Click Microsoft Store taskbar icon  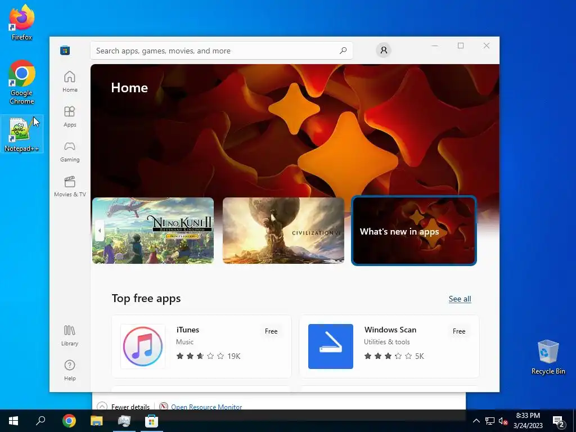coord(152,421)
